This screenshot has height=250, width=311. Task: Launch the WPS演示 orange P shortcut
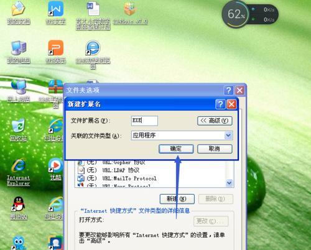55,52
